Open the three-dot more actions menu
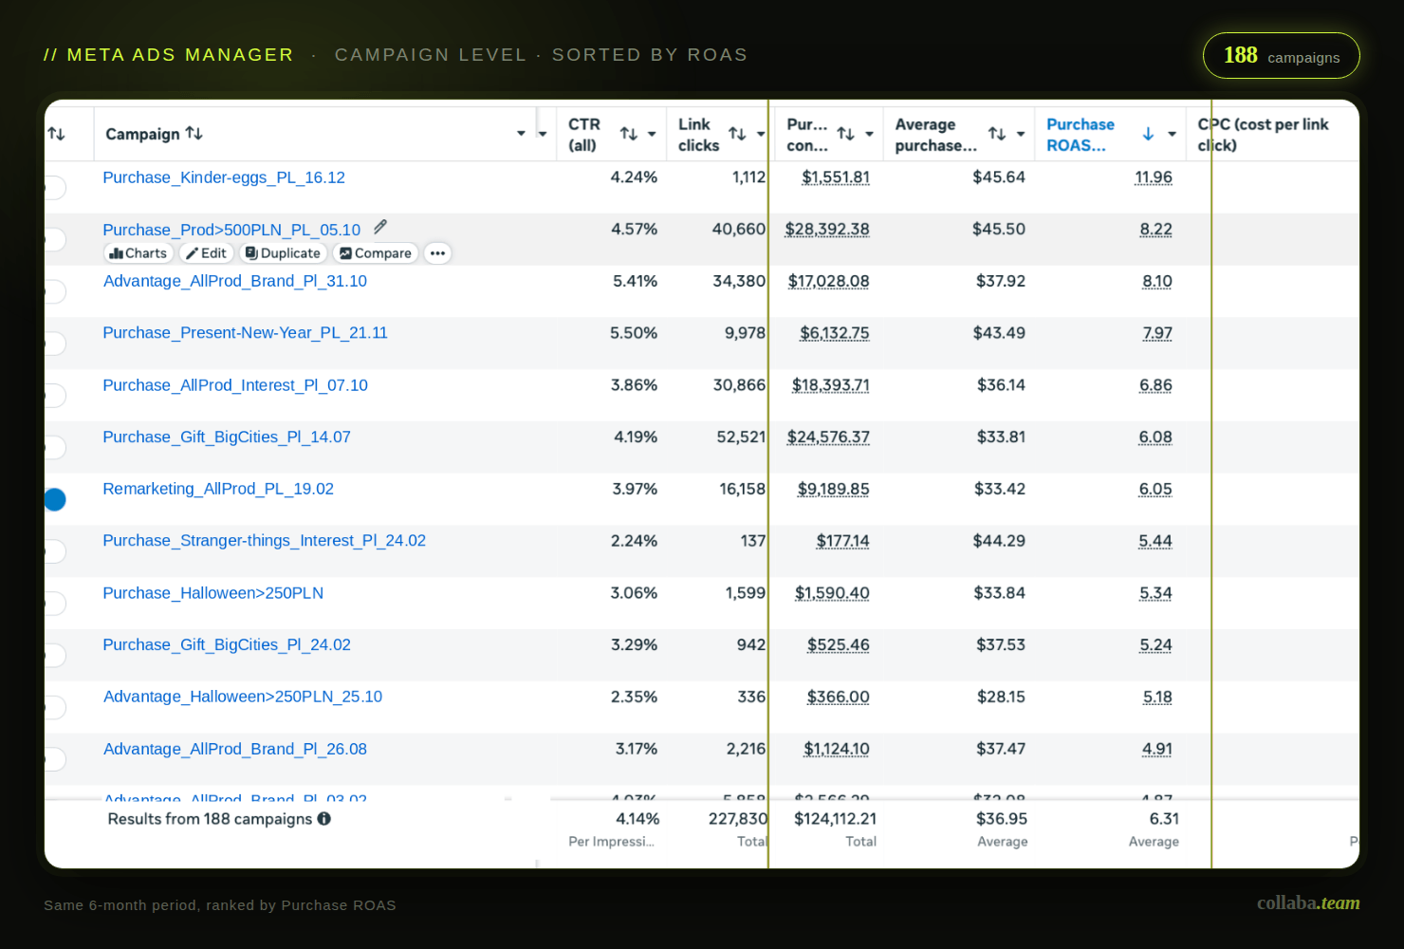Screen dimensions: 1404x949 click(x=437, y=253)
